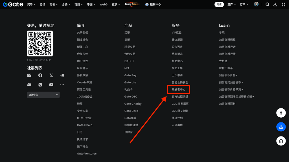The height and width of the screenshot is (162, 289).
Task: Click the scroll-to-top arrow button
Action: point(281,113)
